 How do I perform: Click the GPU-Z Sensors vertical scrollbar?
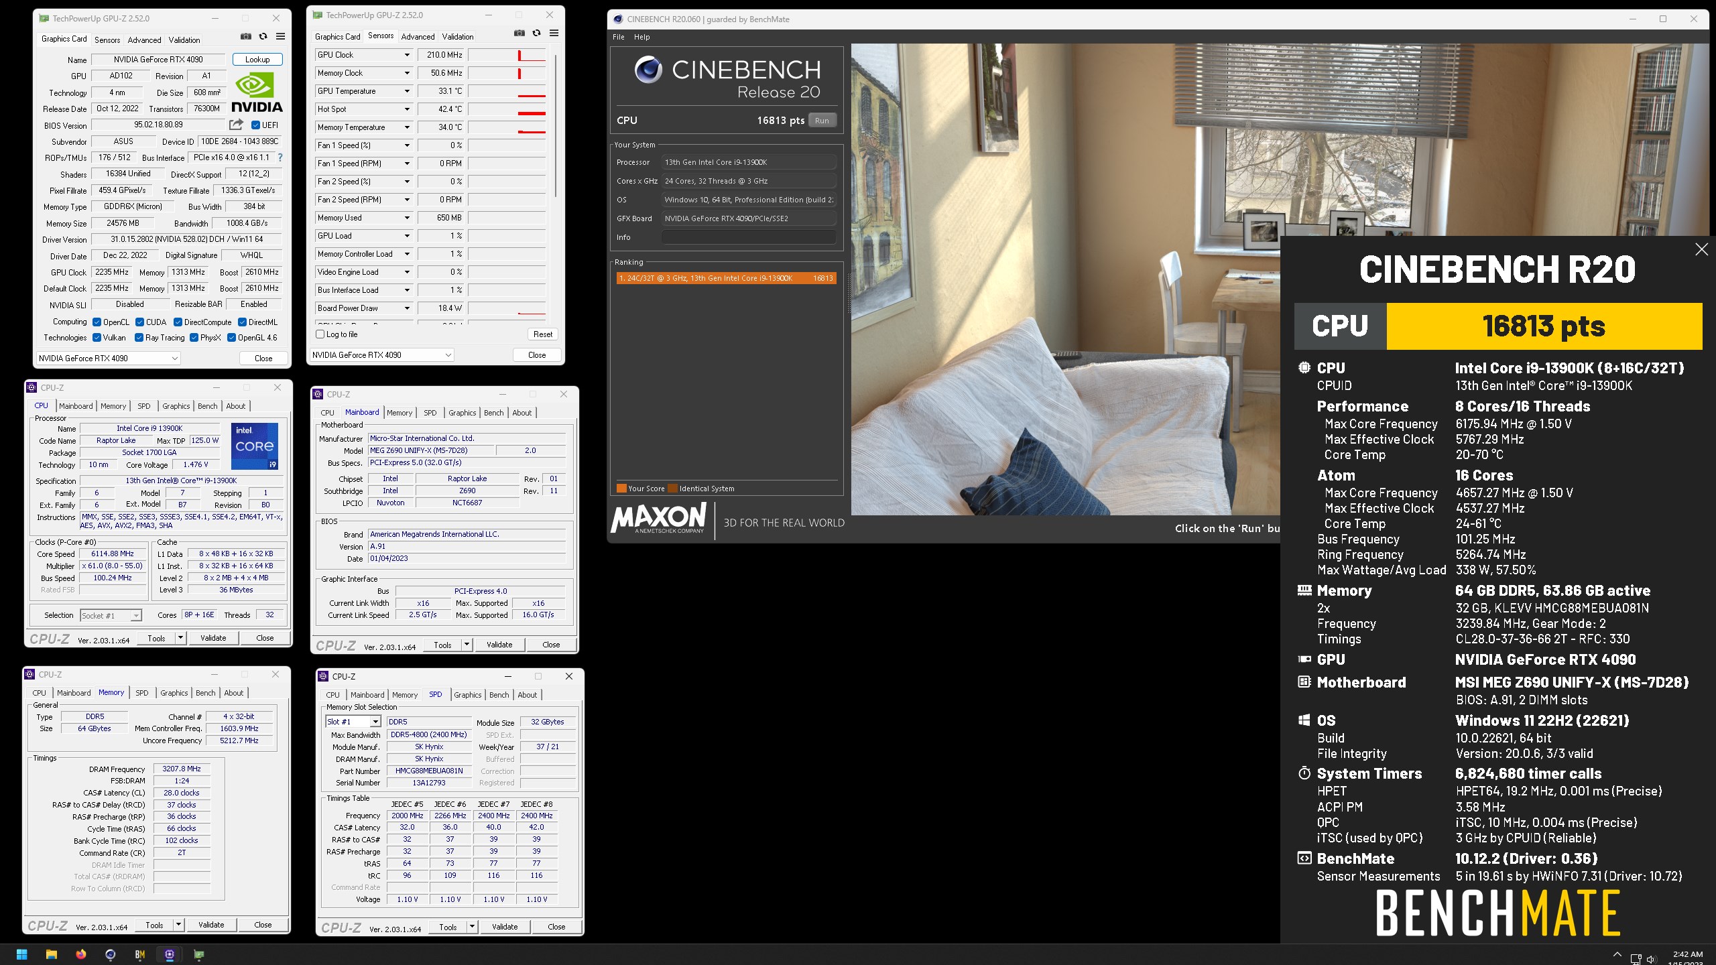[556, 127]
